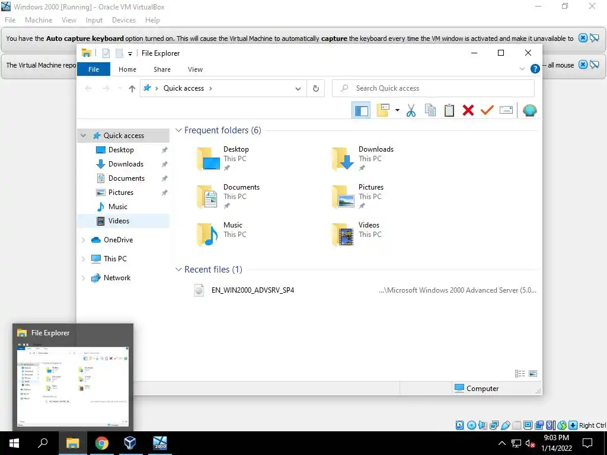
Task: Dismiss the Auto capture keyboard notification
Action: point(583,38)
